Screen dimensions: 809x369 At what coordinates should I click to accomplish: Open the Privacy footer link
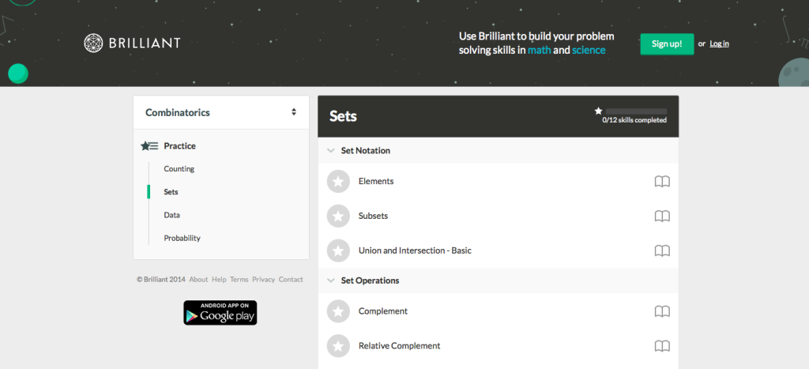coord(264,279)
